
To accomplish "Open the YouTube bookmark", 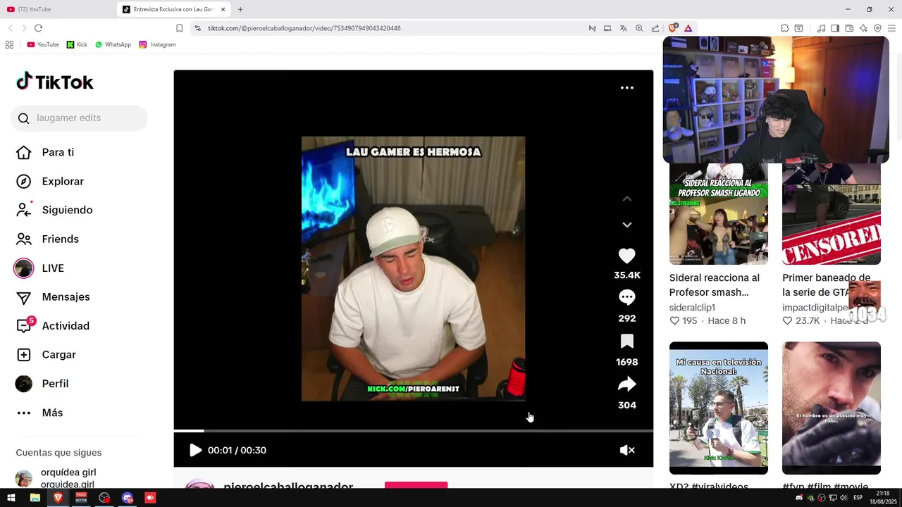I will tap(43, 44).
